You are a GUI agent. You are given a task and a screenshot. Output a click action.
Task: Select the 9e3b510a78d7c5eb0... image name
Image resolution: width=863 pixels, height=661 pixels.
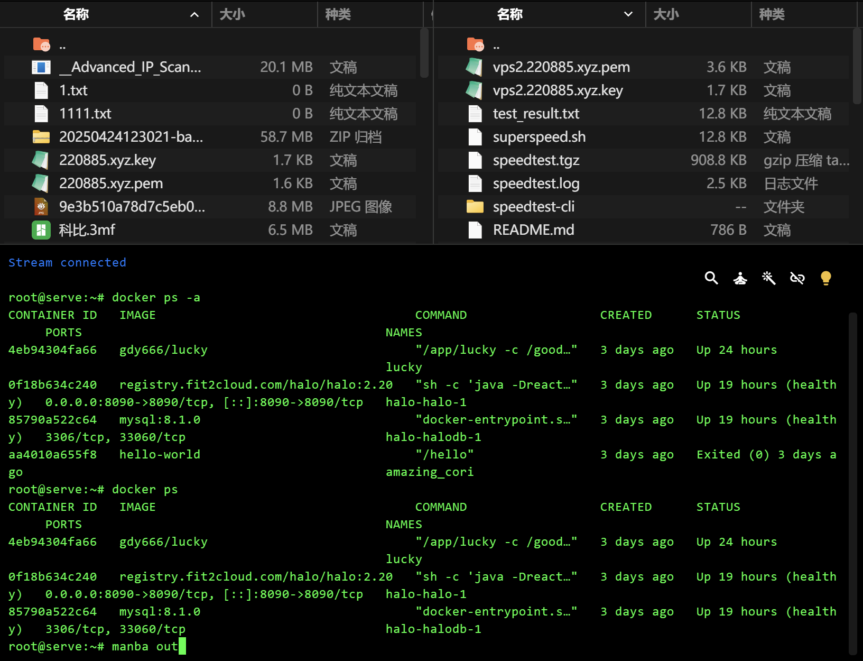[x=132, y=207]
